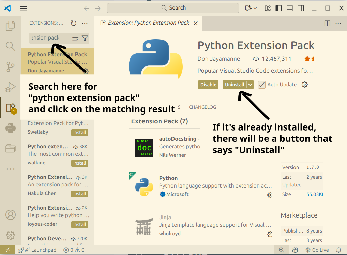Clear extensions search results

[75, 38]
